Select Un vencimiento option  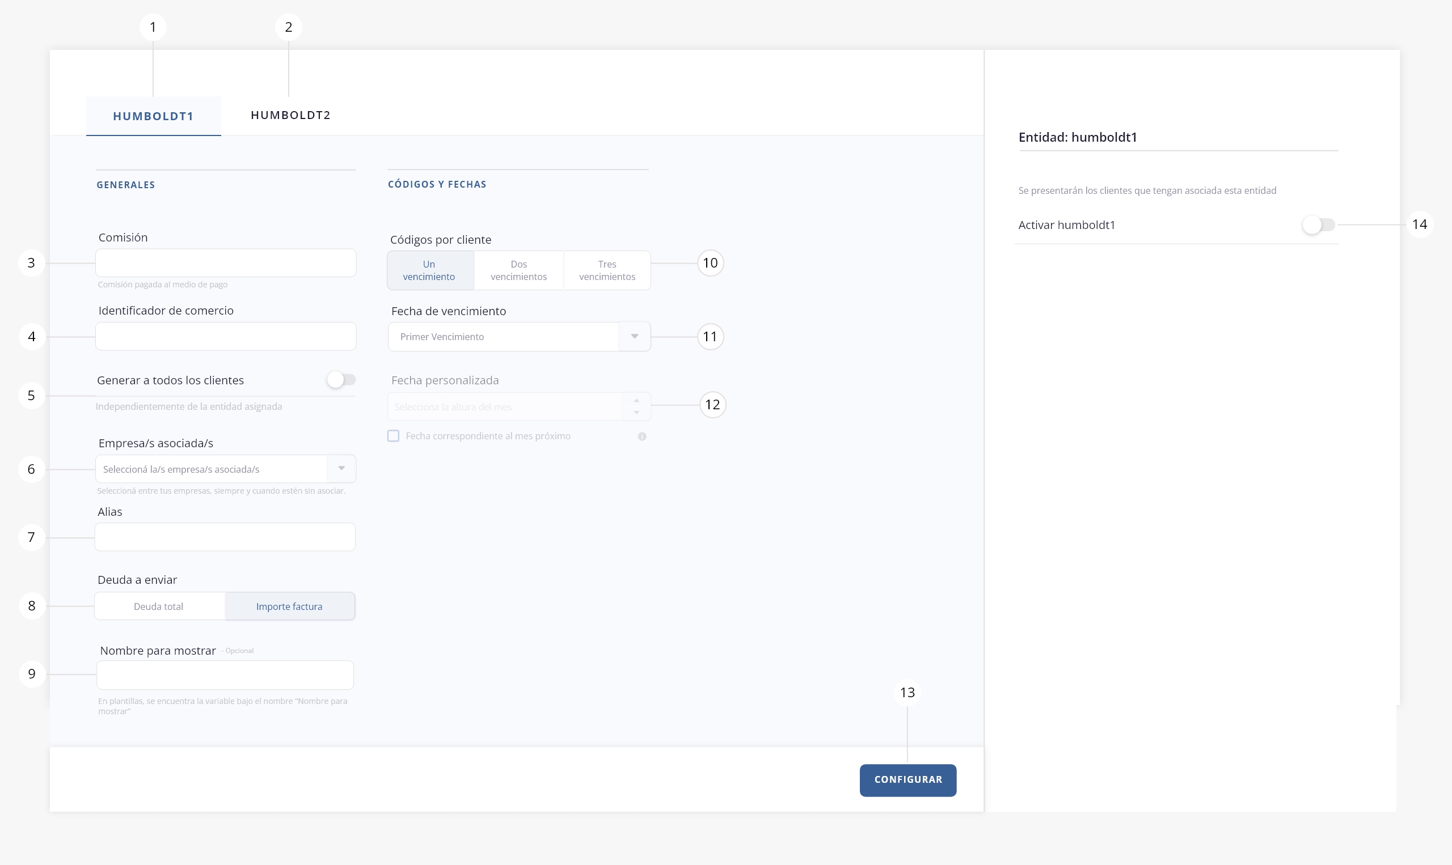coord(429,270)
